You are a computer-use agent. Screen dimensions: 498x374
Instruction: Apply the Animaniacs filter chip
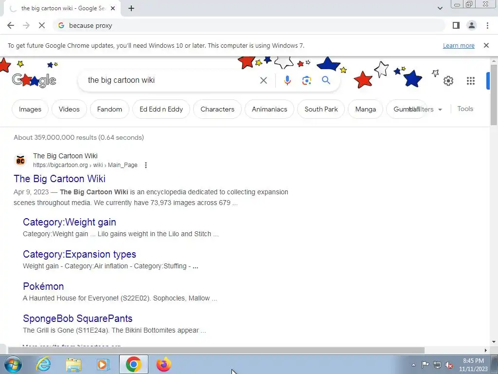point(269,109)
